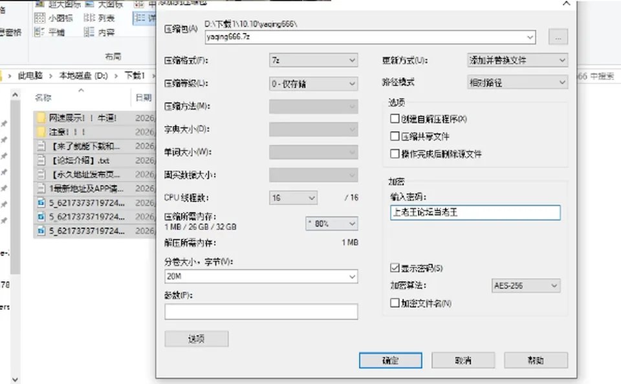This screenshot has width=621, height=384.
Task: Switch Explorer to 平铺 view
Action: click(50, 32)
